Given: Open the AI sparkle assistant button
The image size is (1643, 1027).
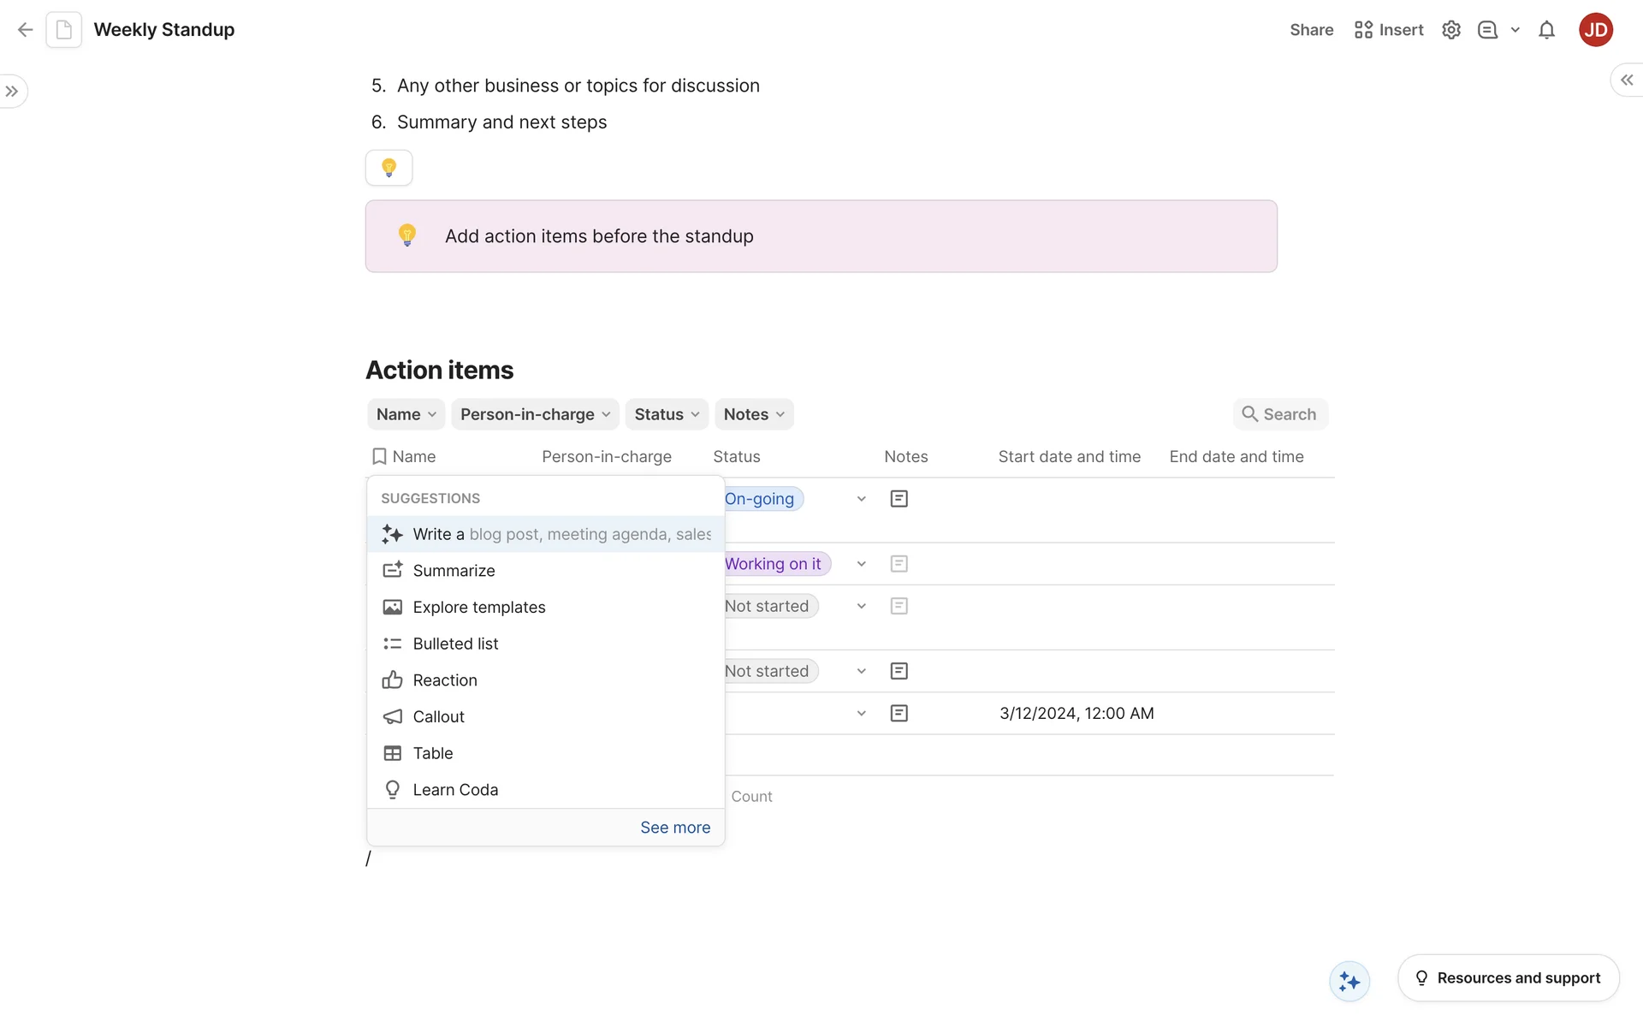Looking at the screenshot, I should (1349, 981).
